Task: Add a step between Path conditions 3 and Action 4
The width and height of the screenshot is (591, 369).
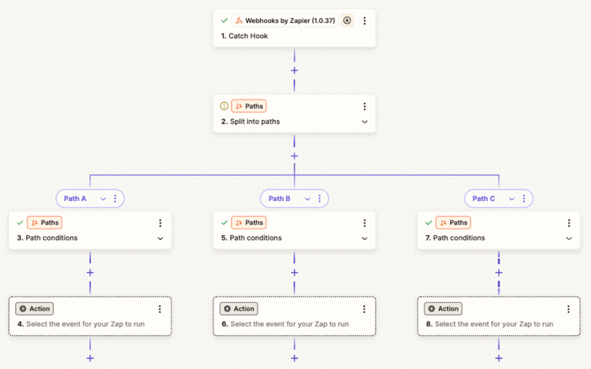Action: (90, 273)
